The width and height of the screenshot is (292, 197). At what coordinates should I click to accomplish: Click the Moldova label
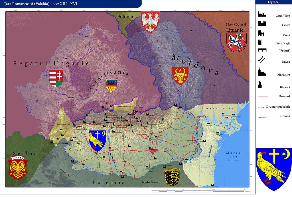coord(195,65)
